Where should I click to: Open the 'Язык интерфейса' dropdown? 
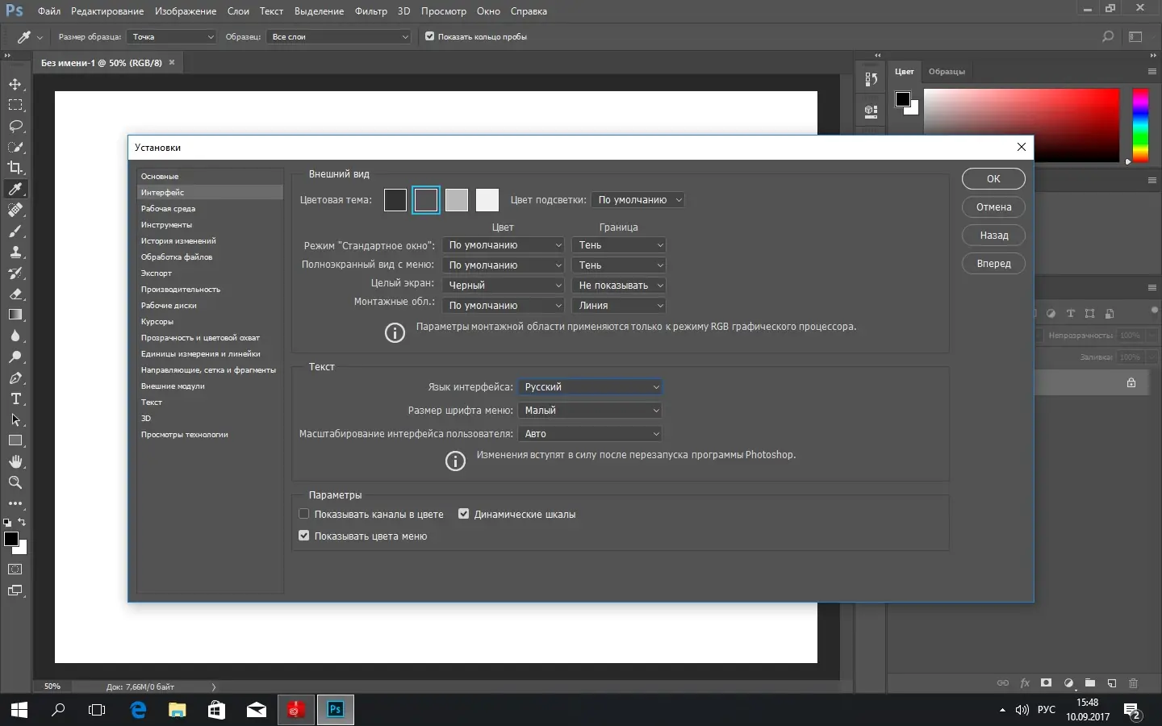(x=590, y=387)
